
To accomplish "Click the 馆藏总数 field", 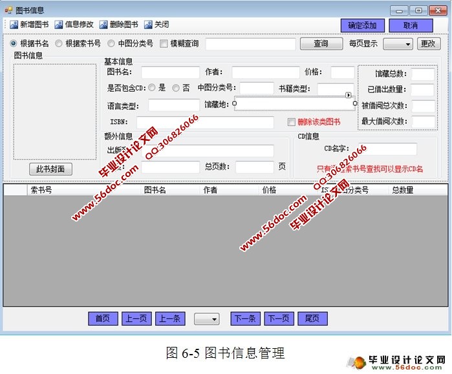I will coord(423,74).
